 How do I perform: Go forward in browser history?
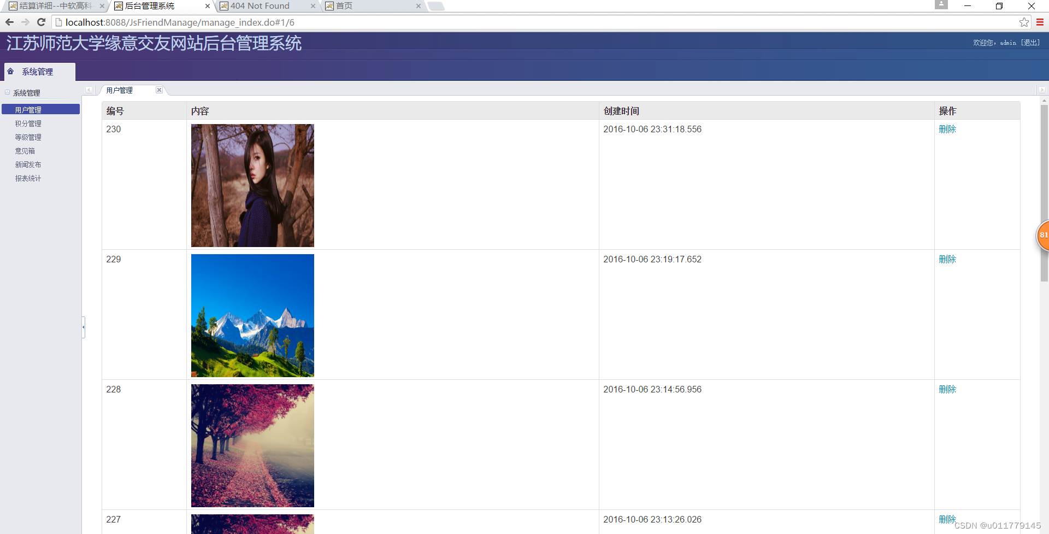(x=25, y=22)
